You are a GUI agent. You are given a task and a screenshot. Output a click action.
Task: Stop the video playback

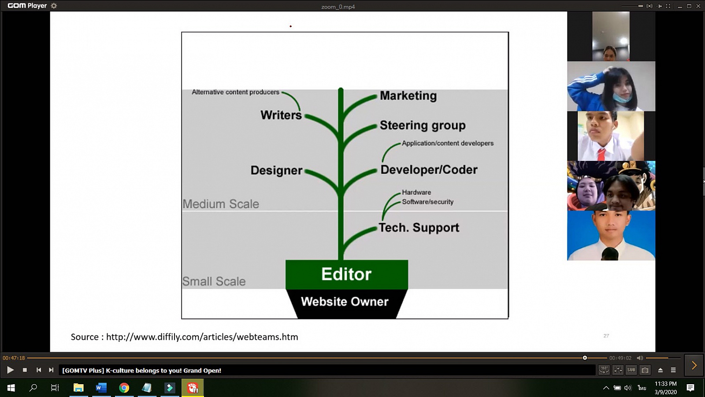[25, 370]
